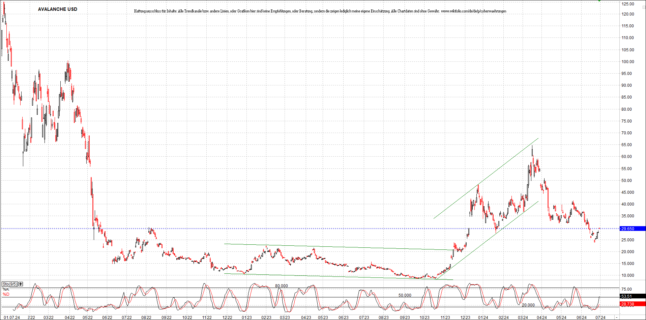Image resolution: width=646 pixels, height=320 pixels.
Task: Click the 115.00 price axis label
Action: (x=628, y=26)
